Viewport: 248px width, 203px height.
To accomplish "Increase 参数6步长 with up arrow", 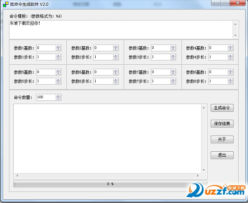I will [x=116, y=80].
